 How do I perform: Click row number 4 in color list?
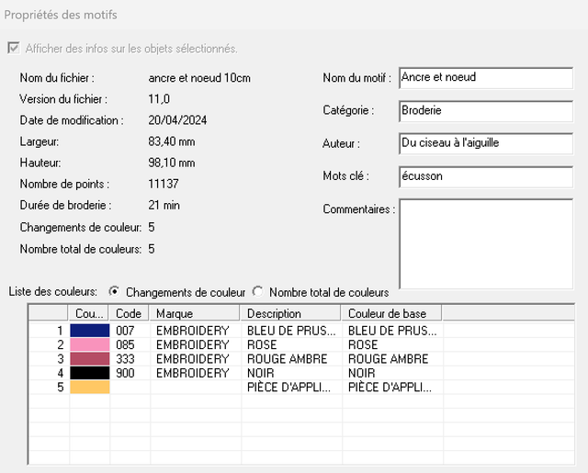[60, 373]
